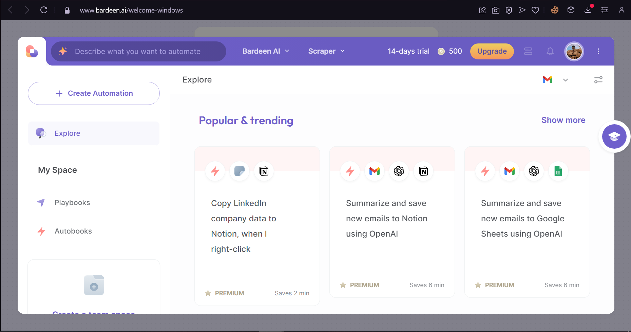Click the credits coin icon next to 500

click(441, 51)
